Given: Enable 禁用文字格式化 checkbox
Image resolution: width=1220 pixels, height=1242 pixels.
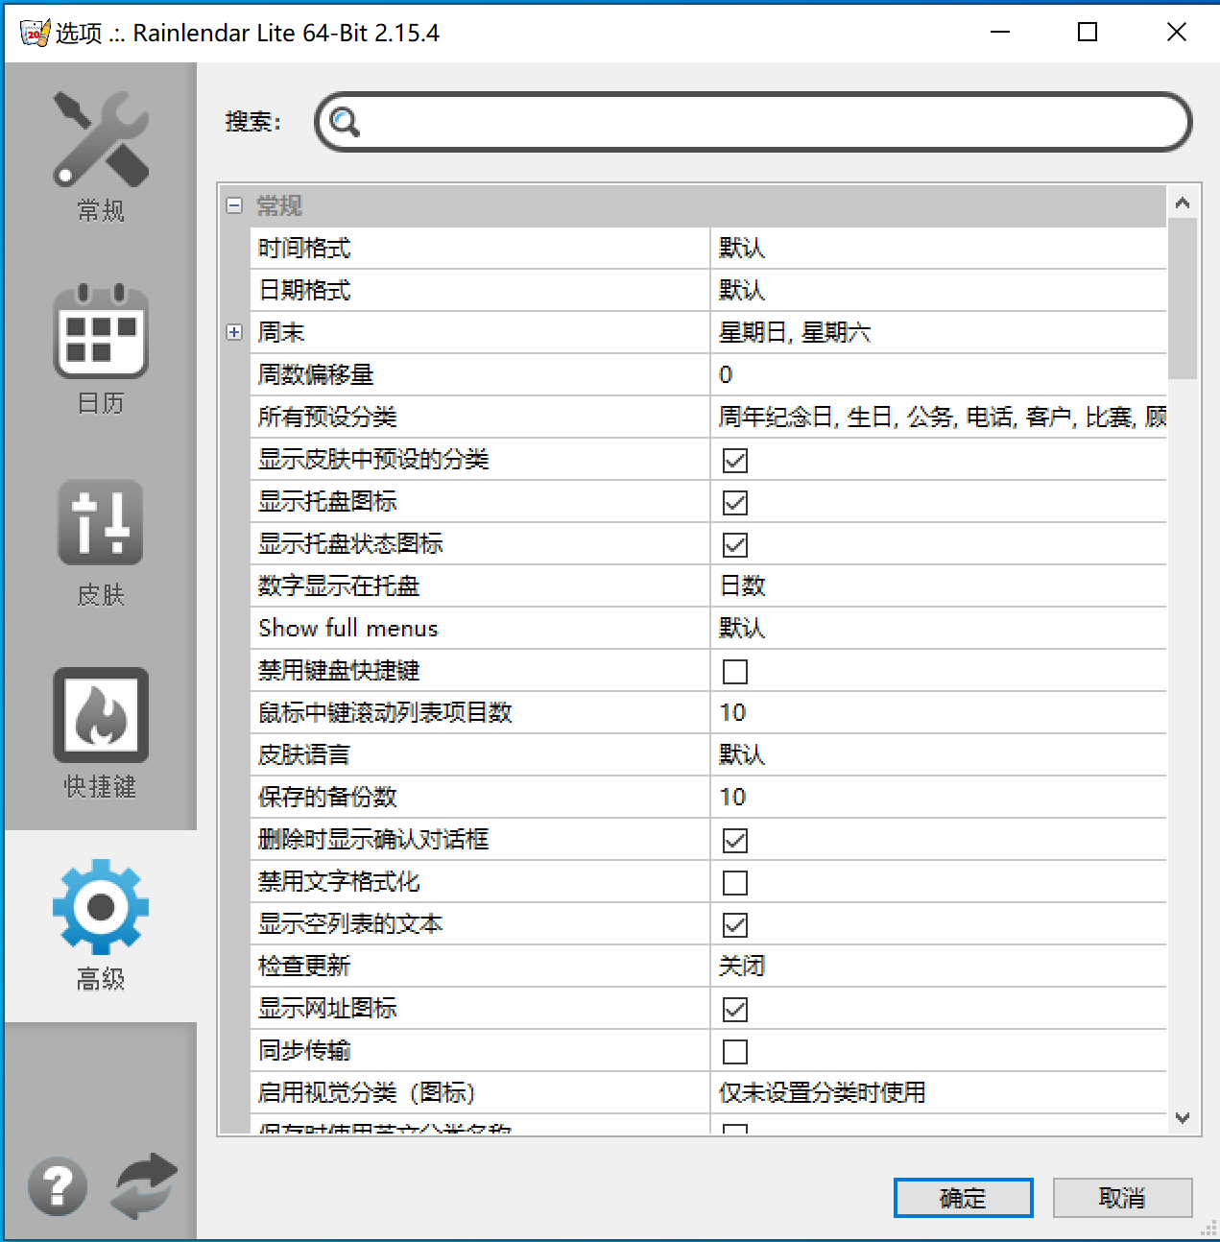Looking at the screenshot, I should pyautogui.click(x=735, y=882).
